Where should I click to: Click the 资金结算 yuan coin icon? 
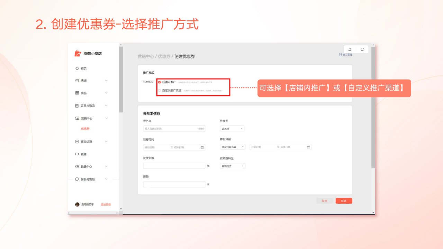pos(77,141)
